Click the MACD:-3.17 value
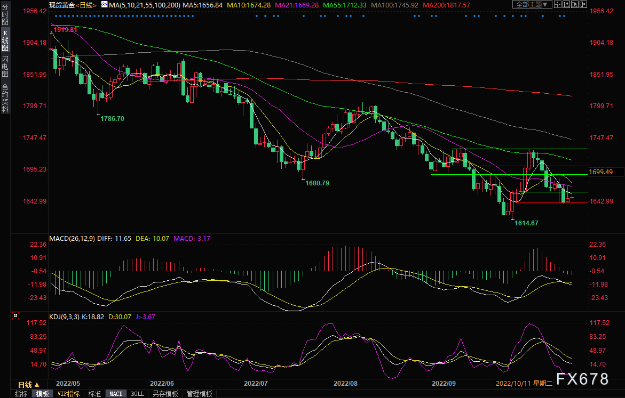 pyautogui.click(x=192, y=238)
